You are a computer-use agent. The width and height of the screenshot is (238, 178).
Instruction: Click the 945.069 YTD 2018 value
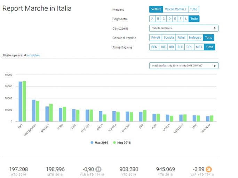point(165,169)
